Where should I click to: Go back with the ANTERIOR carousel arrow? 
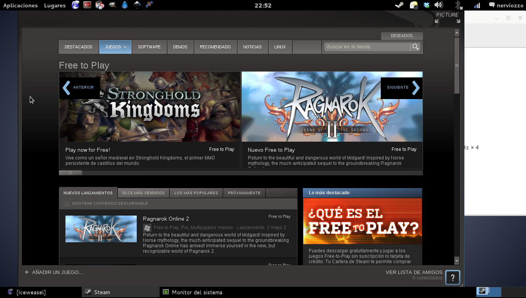point(79,87)
